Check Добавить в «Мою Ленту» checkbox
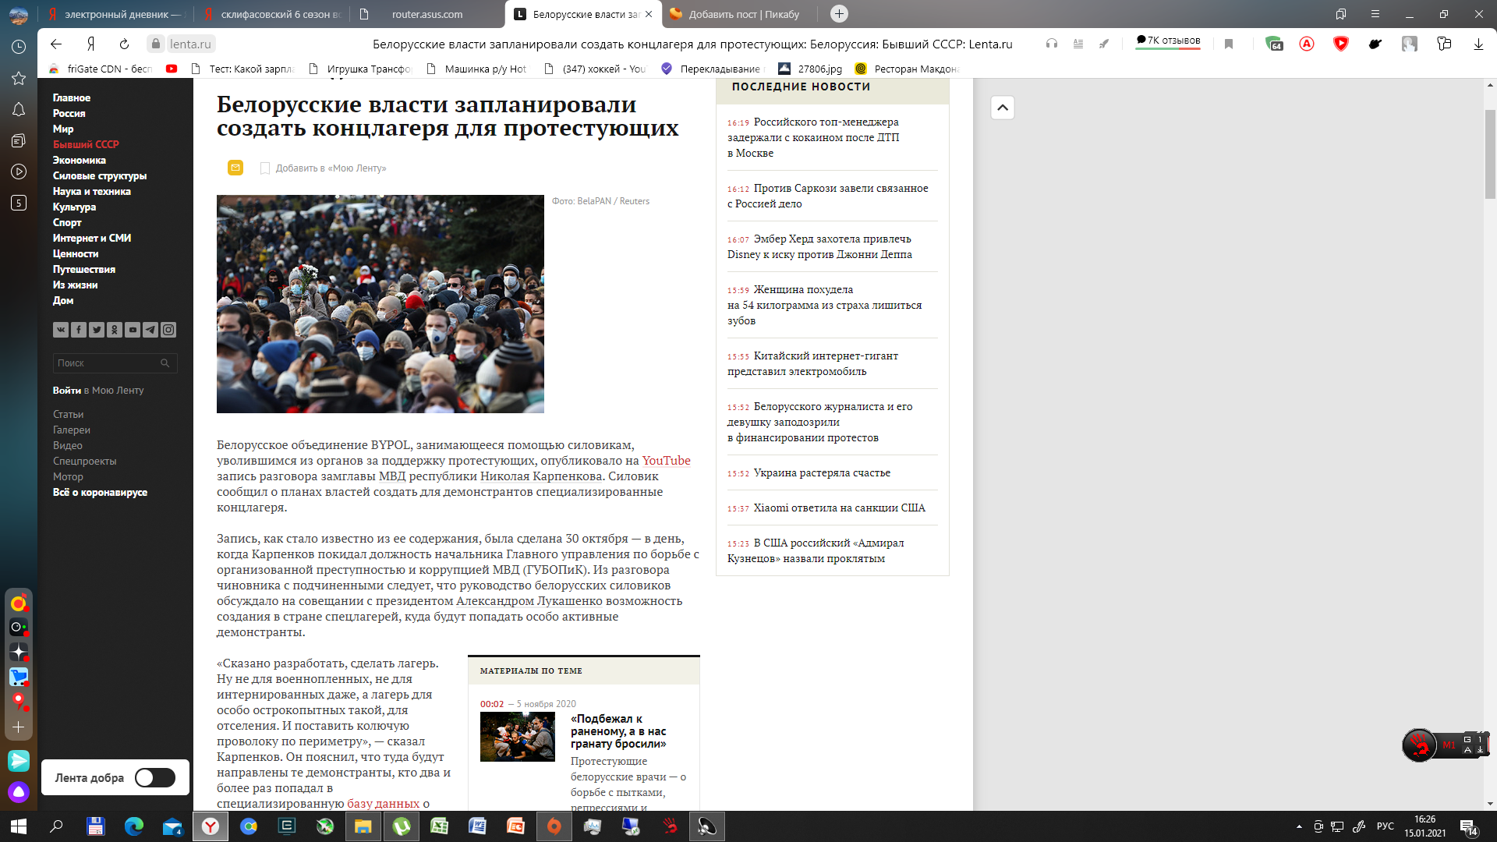The image size is (1497, 842). pos(265,168)
